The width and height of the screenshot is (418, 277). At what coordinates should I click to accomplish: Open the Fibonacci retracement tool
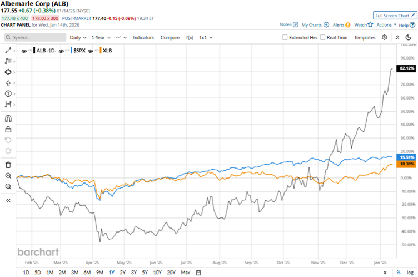pos(8,61)
